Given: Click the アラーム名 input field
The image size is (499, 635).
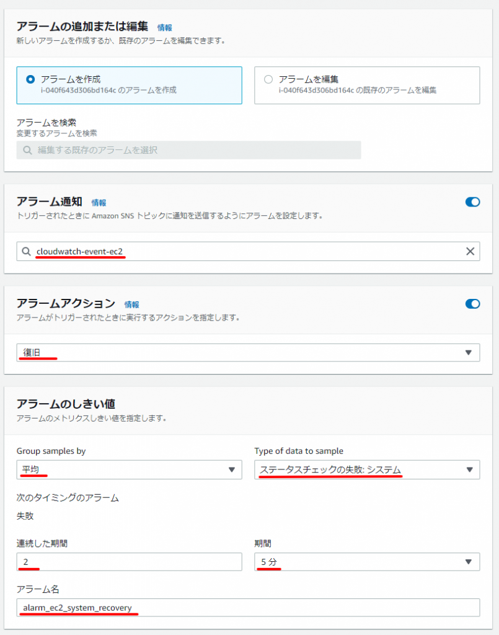Looking at the screenshot, I should pos(248,608).
